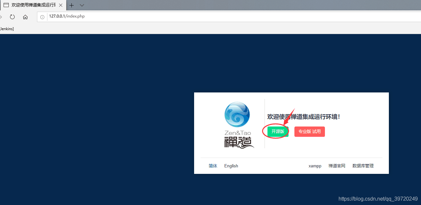Click the browser home icon
This screenshot has width=421, height=205.
point(25,17)
